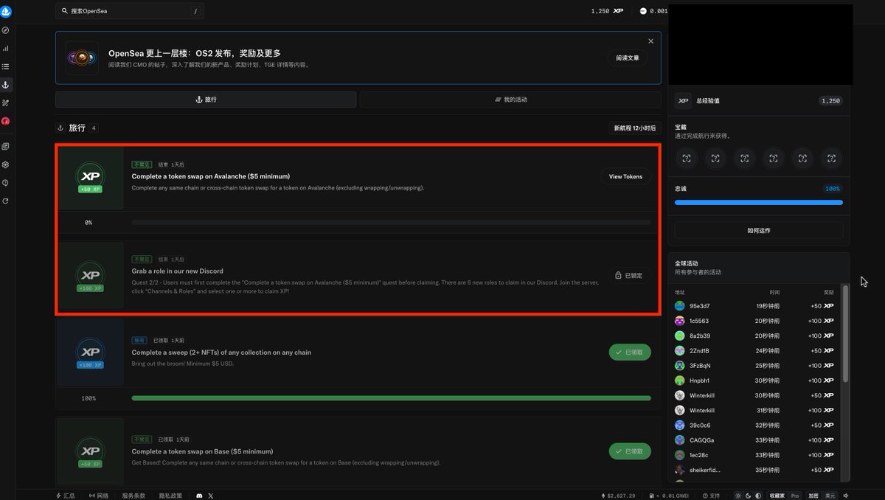Switch to the 旅行 tab
The height and width of the screenshot is (500, 885).
(x=206, y=100)
